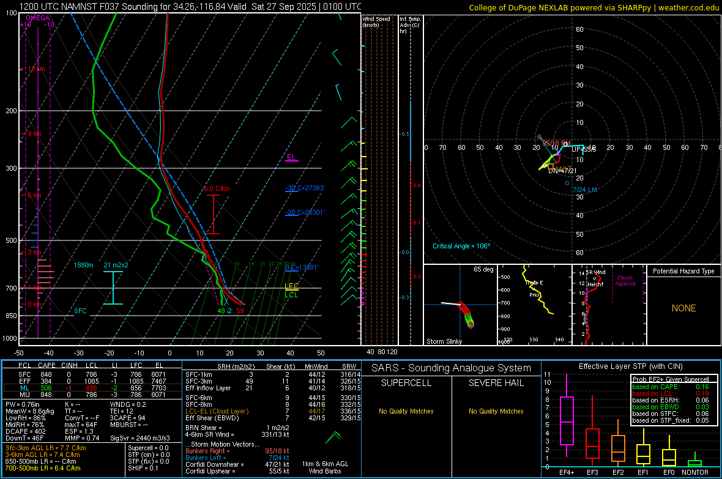Click the Sfc-3km AGL LR = 7.7 C/km line
722x479 pixels.
coord(46,448)
